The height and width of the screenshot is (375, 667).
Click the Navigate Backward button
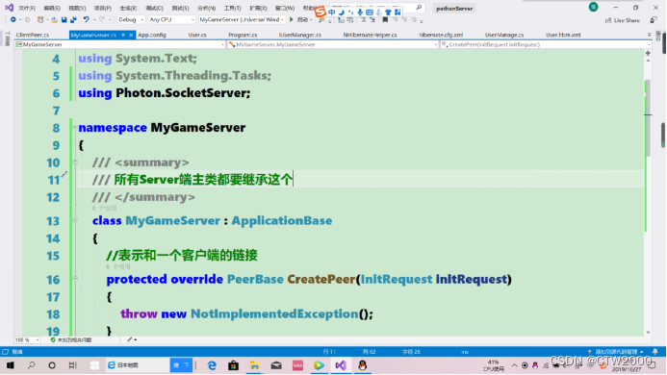(13, 19)
